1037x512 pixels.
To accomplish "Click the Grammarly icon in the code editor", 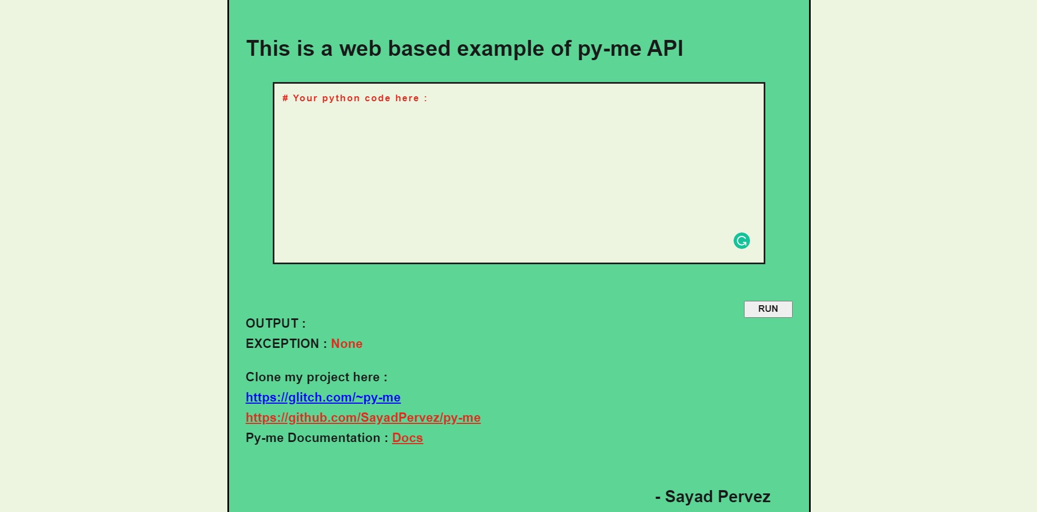I will [x=741, y=241].
